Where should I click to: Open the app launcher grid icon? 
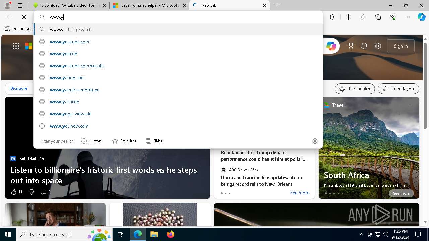tap(16, 46)
